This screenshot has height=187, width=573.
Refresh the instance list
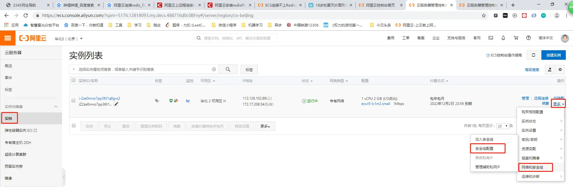click(x=533, y=55)
